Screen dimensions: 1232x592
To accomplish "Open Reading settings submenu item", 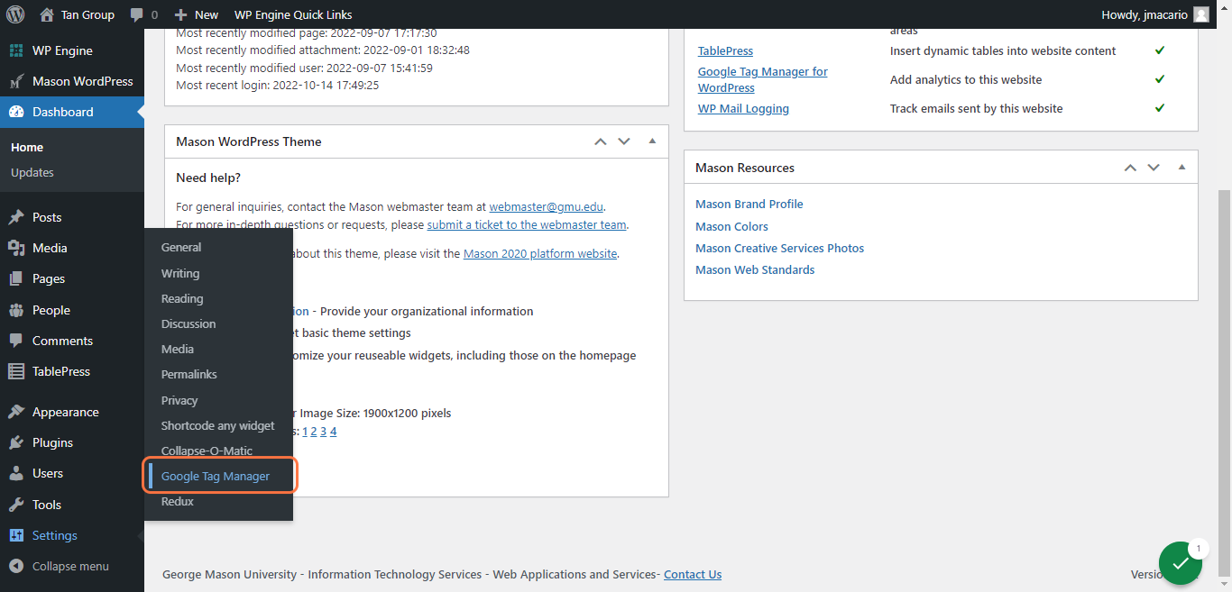I will point(182,298).
